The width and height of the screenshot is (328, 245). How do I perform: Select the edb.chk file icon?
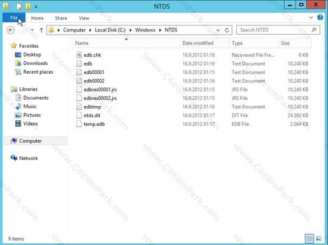pos(79,55)
